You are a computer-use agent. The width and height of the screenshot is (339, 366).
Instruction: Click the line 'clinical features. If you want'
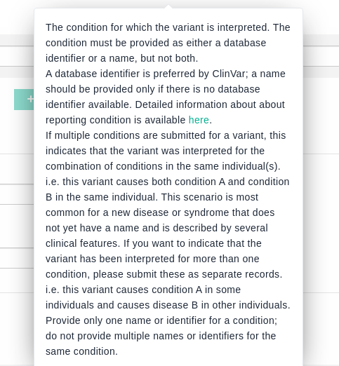coord(154,243)
